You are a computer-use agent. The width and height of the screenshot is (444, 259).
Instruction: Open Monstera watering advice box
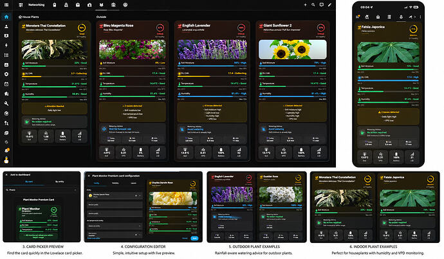(54, 121)
